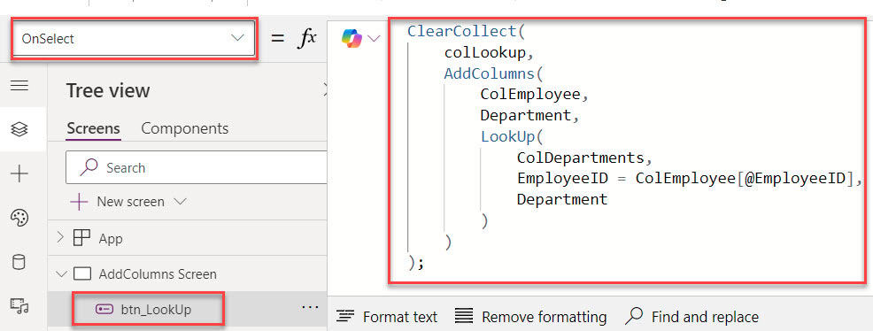Image resolution: width=873 pixels, height=331 pixels.
Task: Open the Media icon in sidebar
Action: 19,305
